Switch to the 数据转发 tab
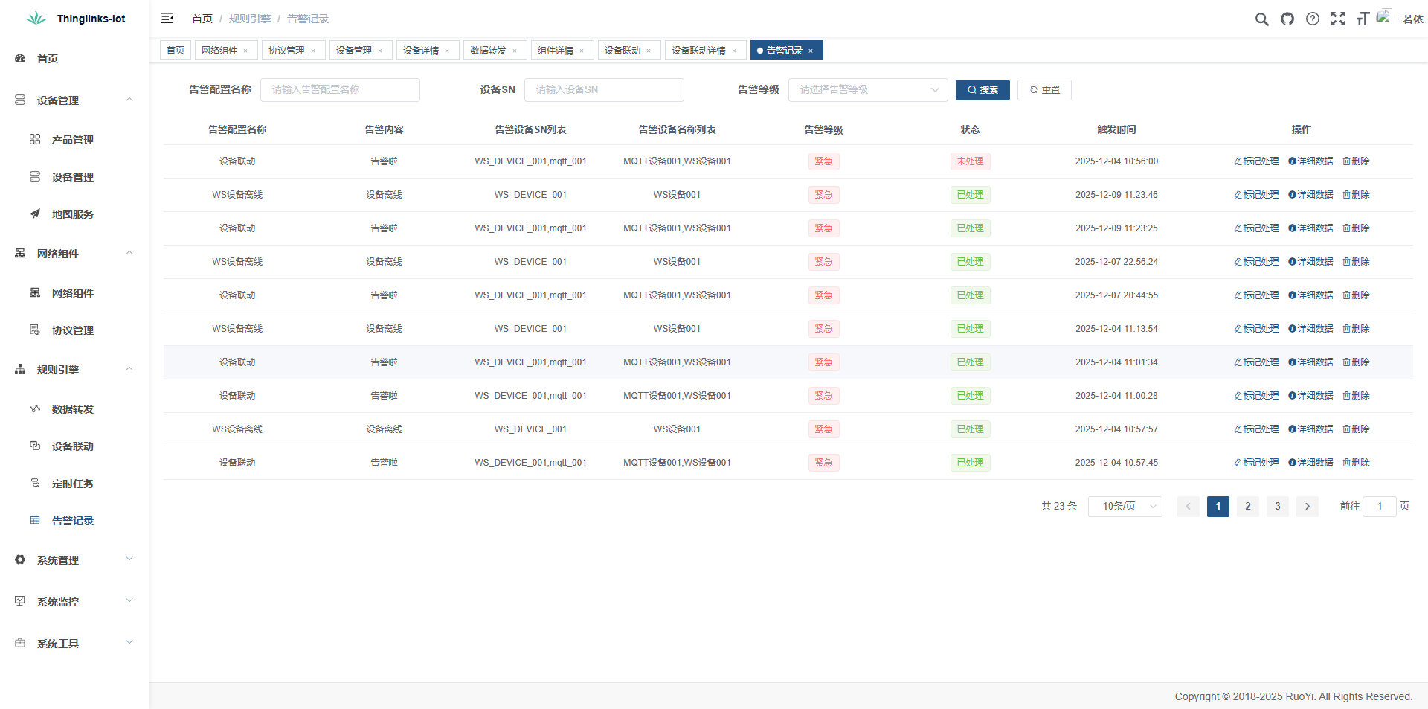This screenshot has height=709, width=1428. point(488,51)
